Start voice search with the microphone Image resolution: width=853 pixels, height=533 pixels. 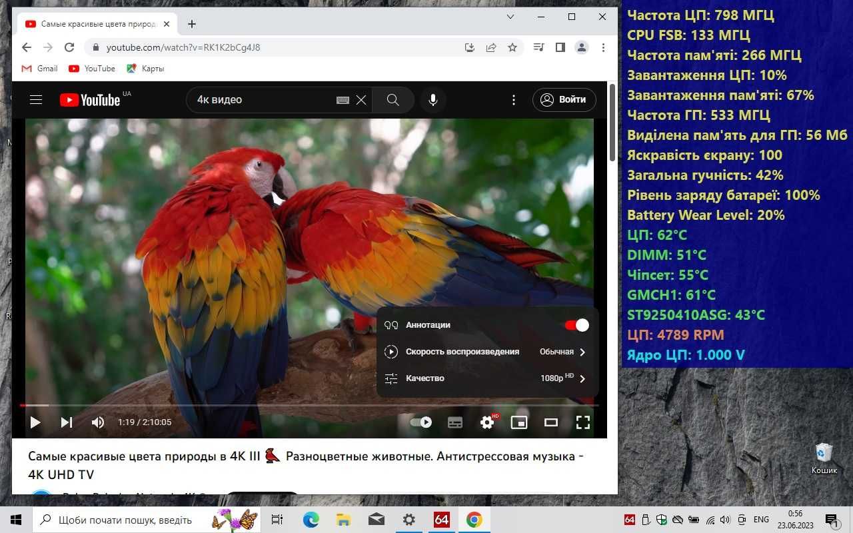pos(433,100)
